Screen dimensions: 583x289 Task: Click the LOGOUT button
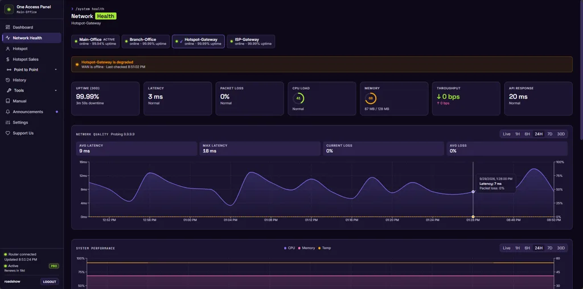(50, 282)
